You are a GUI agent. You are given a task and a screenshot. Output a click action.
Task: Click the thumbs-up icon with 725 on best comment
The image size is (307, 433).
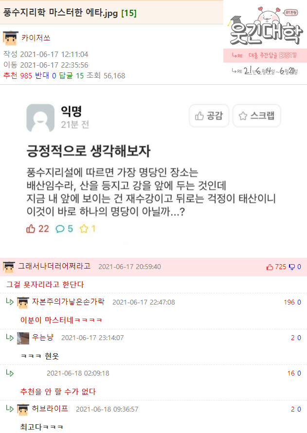click(270, 267)
